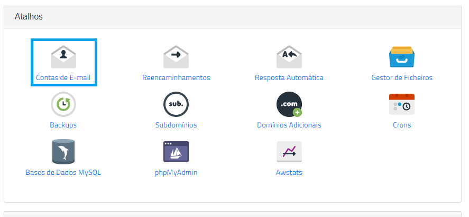The height and width of the screenshot is (217, 469).
Task: Click the Domínios Adicionais text link
Action: (289, 125)
